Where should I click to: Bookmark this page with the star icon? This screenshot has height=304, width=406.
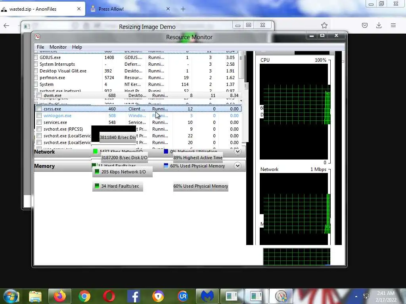324,25
